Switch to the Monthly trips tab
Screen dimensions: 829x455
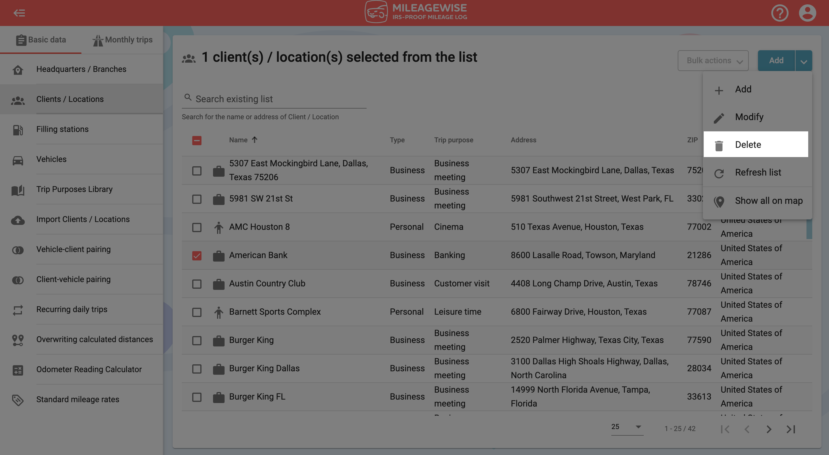[122, 40]
